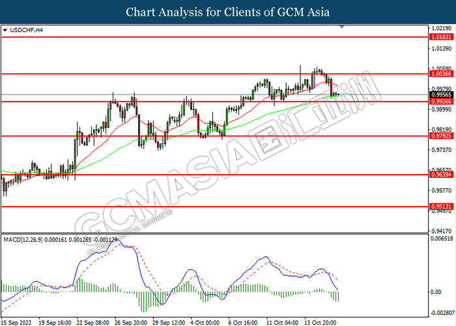Viewport: 456px width, 326px height.
Task: Click the 1.00366 red price level label
Action: 442,74
